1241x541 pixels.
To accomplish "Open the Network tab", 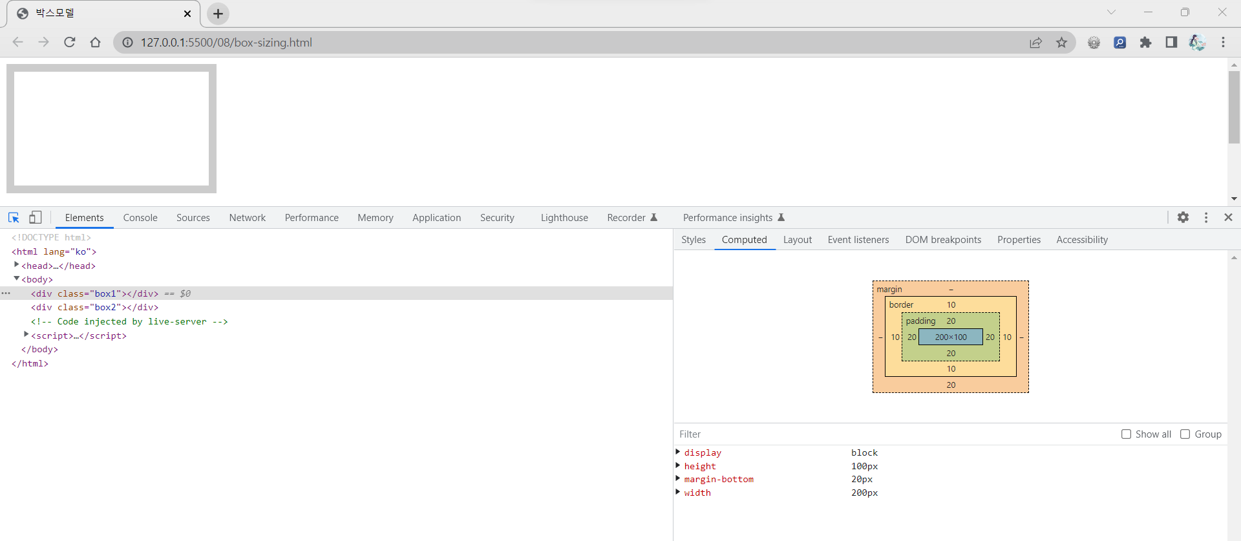I will (x=248, y=218).
